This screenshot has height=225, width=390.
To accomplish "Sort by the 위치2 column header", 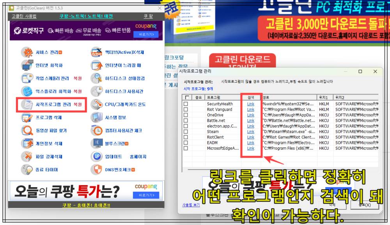I will tap(356, 97).
